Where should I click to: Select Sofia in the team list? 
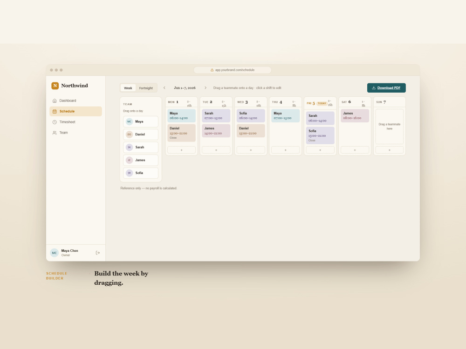click(x=141, y=173)
